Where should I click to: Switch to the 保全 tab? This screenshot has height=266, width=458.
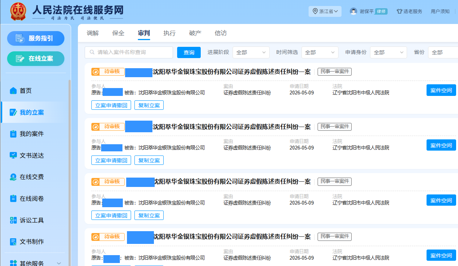[118, 33]
